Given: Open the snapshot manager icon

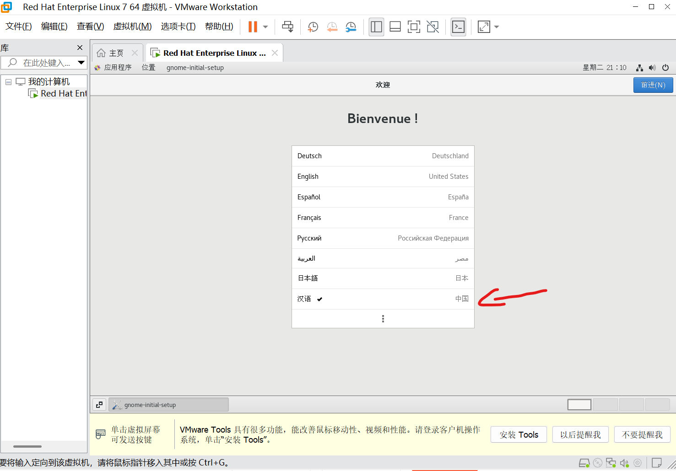Looking at the screenshot, I should 351,27.
